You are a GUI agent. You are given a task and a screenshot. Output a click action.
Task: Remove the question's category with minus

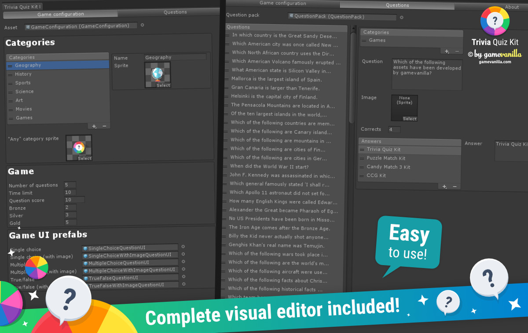coord(457,51)
